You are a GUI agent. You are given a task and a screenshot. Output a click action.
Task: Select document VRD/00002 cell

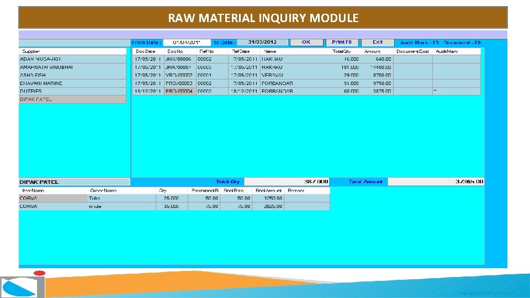180,76
